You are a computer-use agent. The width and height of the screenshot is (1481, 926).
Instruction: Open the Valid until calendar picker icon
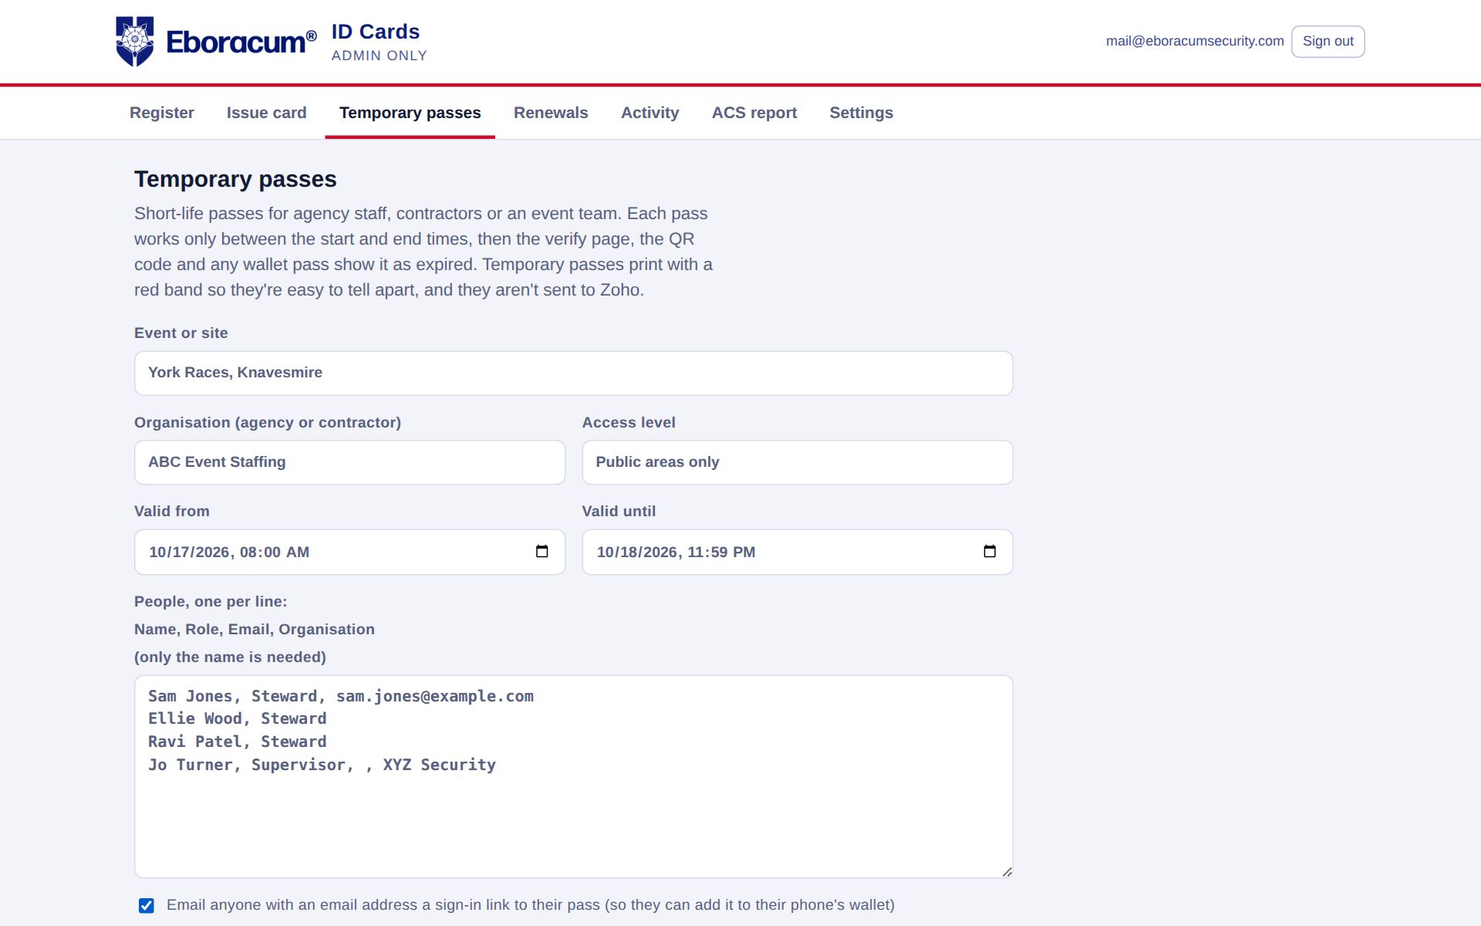coord(990,551)
